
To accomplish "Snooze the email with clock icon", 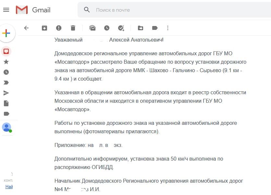I will coord(107,28).
